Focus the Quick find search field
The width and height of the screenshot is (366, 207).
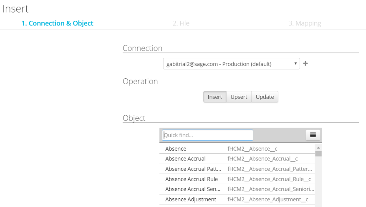(207, 135)
